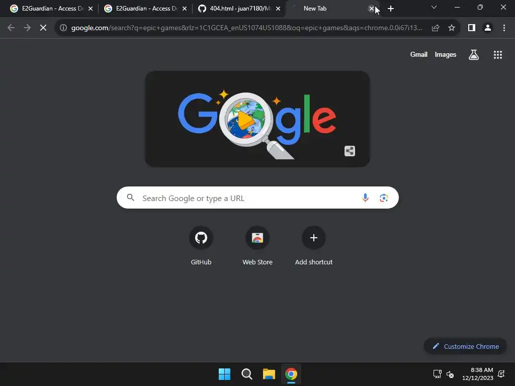Open network status in system tray
The width and height of the screenshot is (515, 386).
point(437,374)
